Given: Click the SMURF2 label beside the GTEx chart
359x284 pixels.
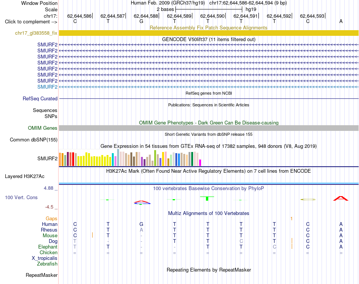Looking at the screenshot, I should click(47, 158).
